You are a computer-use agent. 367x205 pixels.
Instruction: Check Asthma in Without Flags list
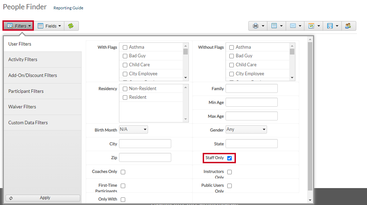click(x=231, y=47)
